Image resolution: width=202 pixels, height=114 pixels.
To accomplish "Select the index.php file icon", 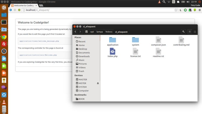I will (112, 51).
